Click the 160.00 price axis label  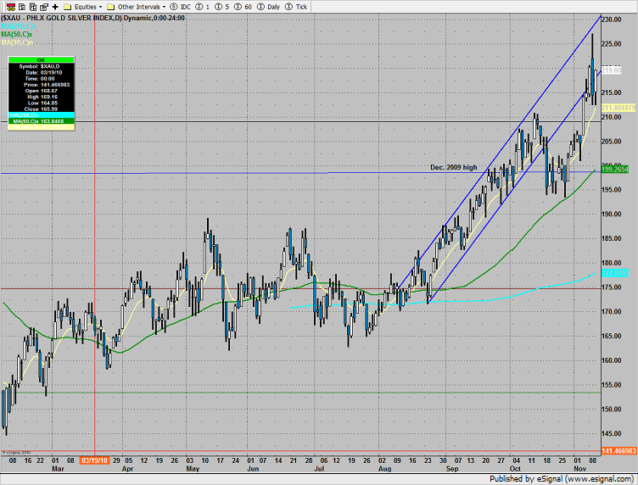click(612, 360)
